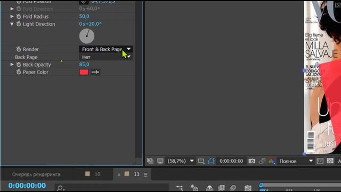Toggle the transparency grid icon
341x192 pixels.
point(330,161)
